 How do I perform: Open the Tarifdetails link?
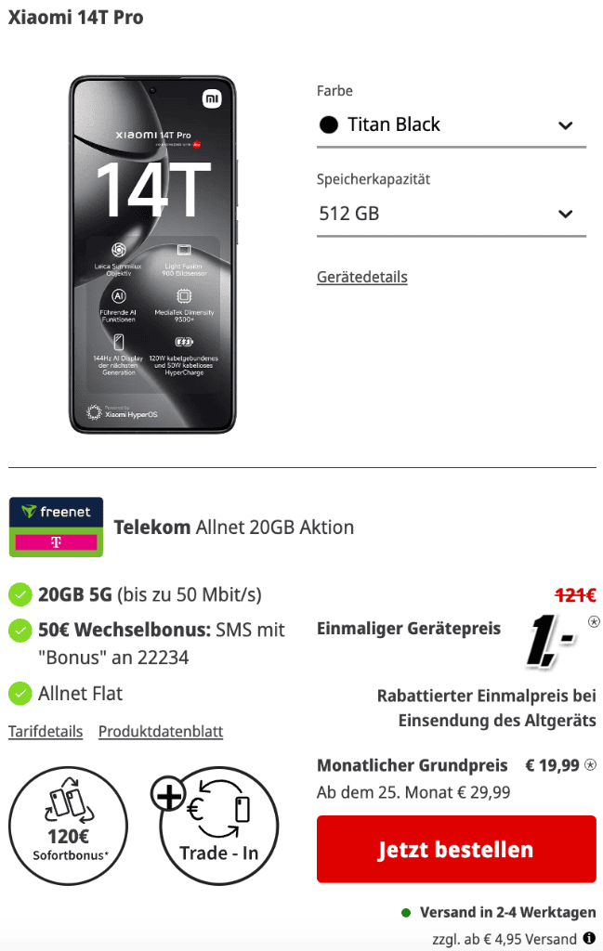(46, 732)
